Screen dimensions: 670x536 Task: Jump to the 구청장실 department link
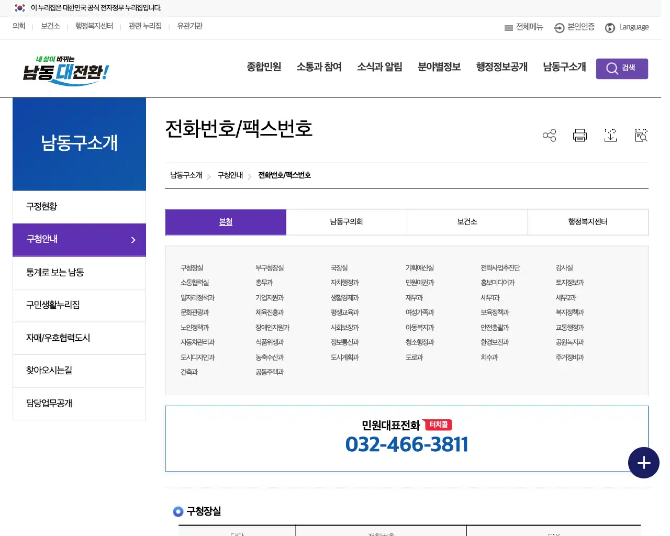point(192,268)
